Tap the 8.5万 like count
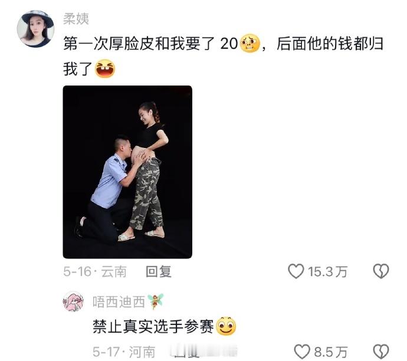 click(330, 352)
